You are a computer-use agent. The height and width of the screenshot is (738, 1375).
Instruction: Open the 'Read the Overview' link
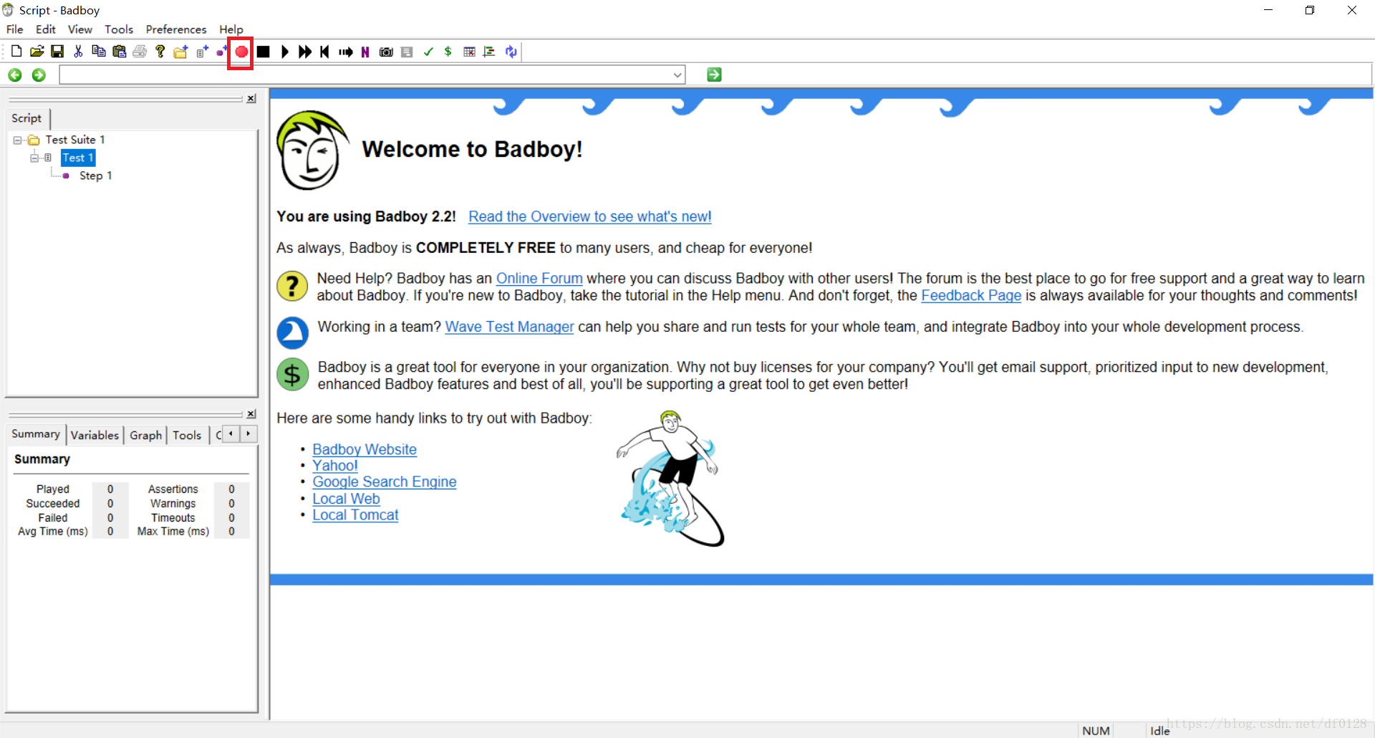589,216
